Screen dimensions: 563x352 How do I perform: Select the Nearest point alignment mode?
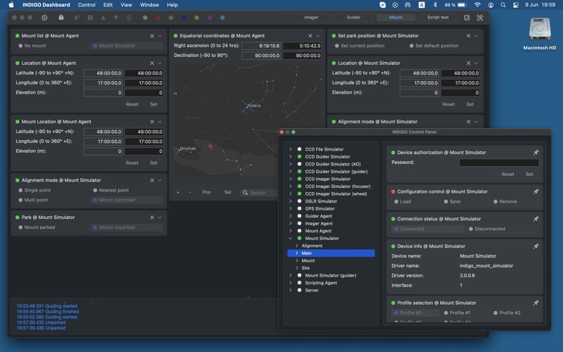[127, 190]
